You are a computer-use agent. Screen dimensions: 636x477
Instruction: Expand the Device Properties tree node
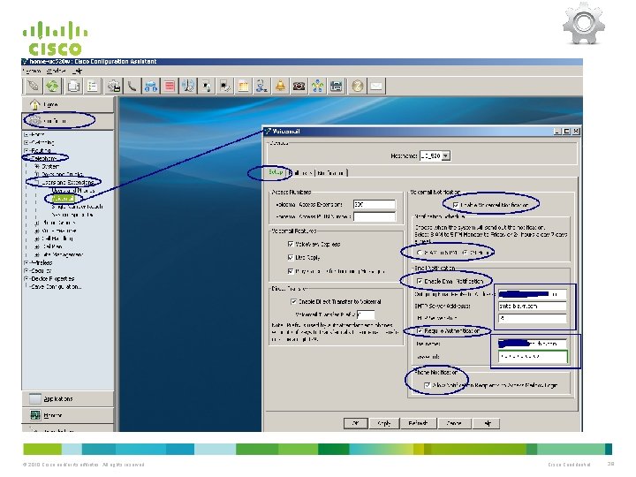[x=26, y=278]
